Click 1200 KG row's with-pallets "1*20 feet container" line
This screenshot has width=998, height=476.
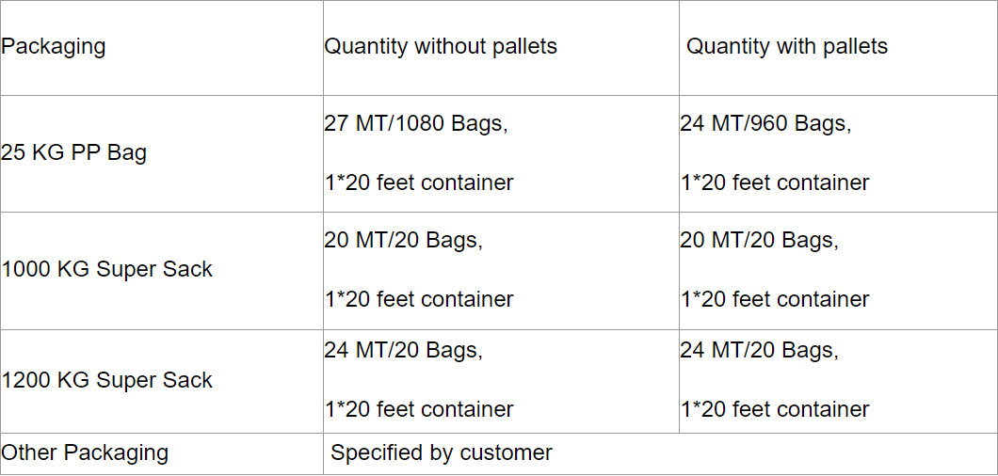pyautogui.click(x=775, y=410)
